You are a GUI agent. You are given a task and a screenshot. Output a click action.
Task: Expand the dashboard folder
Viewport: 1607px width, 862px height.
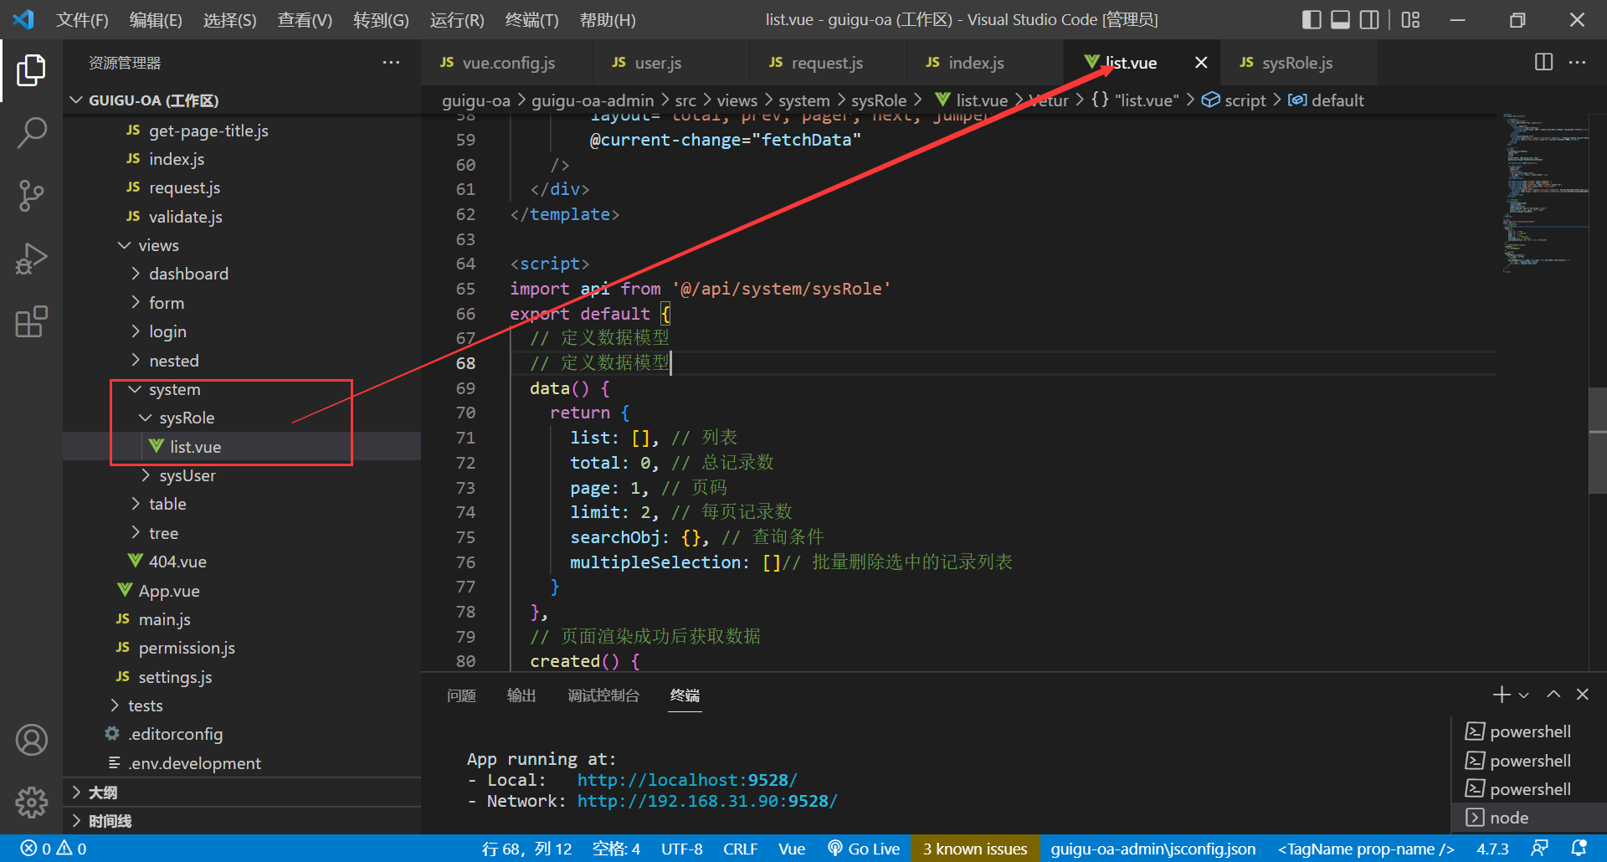(187, 274)
